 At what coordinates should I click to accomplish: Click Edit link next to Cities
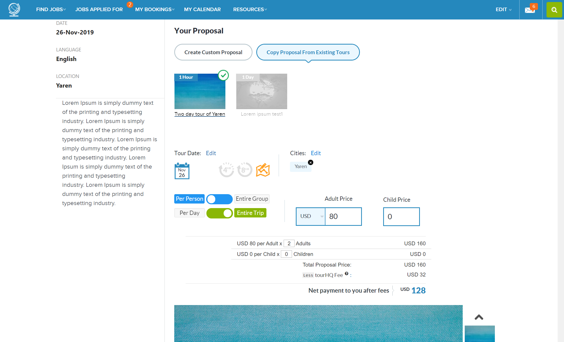316,153
